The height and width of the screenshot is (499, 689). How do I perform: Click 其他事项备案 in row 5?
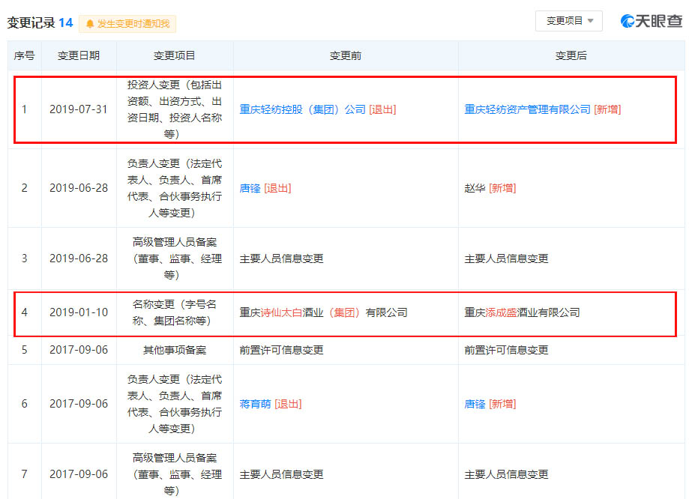click(x=175, y=350)
